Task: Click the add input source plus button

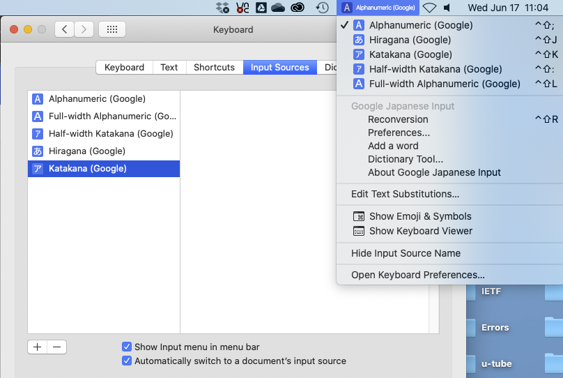Action: [x=38, y=347]
